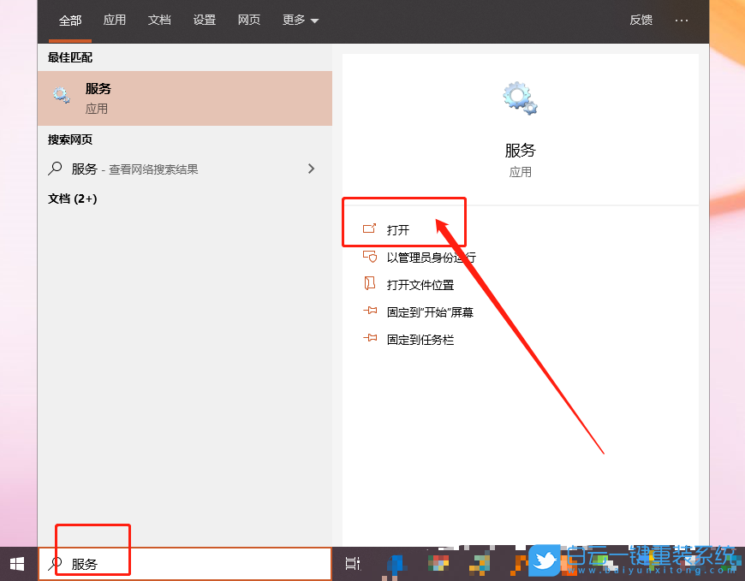Switch to the 文档 tab

click(x=159, y=21)
